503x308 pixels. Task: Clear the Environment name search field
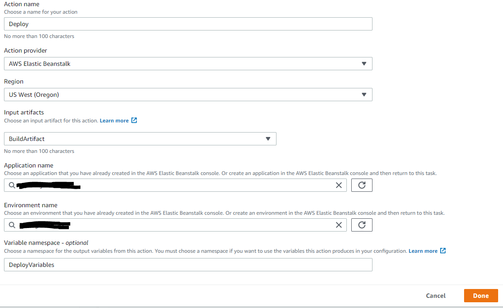(339, 225)
